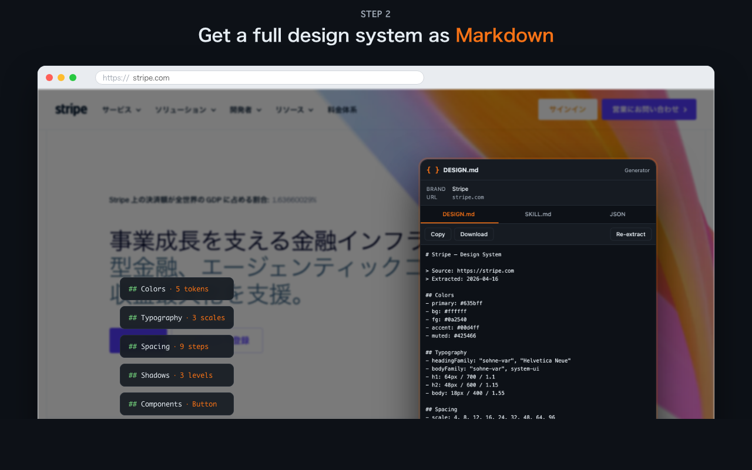Click the 'fg: #0a2540' color line
This screenshot has height=470, width=752.
(x=446, y=320)
